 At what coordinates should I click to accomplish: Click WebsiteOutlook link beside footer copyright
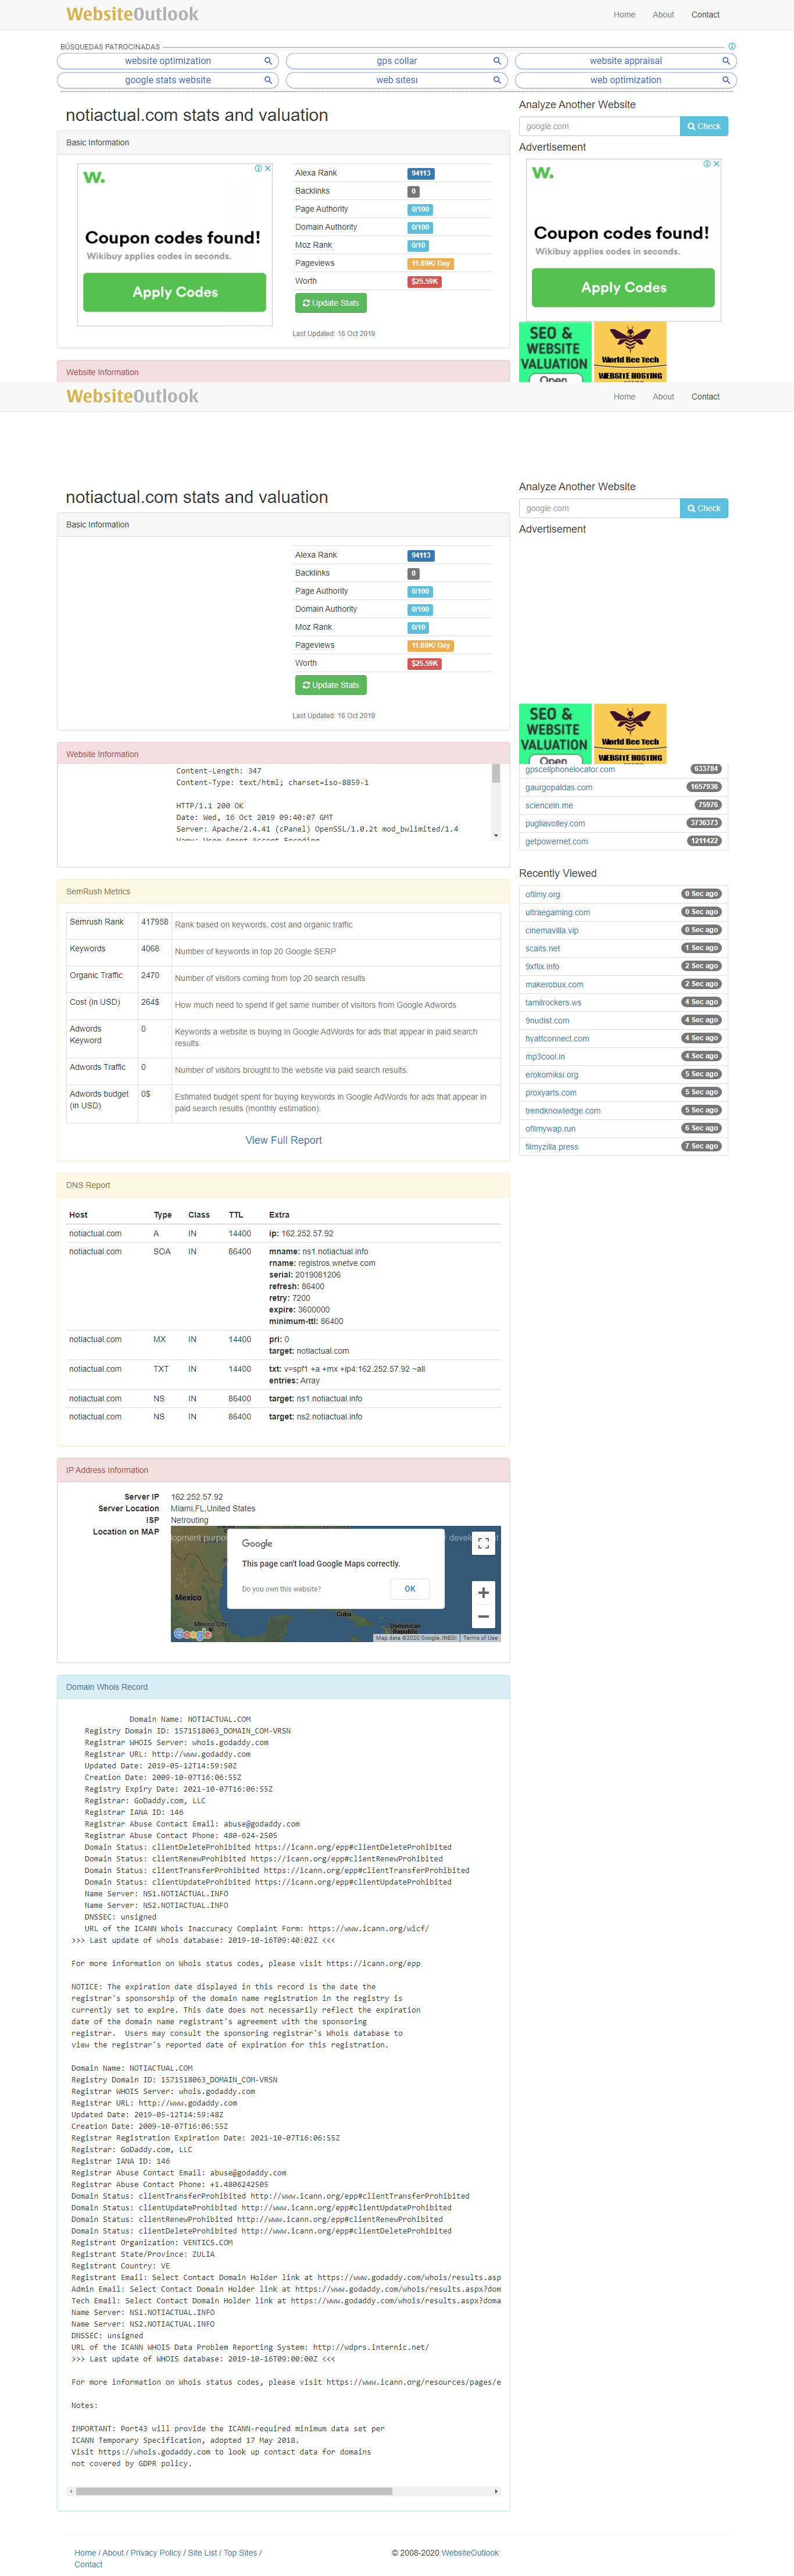[470, 2552]
